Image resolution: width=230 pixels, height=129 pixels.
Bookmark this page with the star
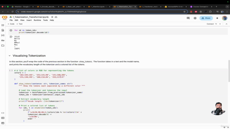[x=184, y=12]
